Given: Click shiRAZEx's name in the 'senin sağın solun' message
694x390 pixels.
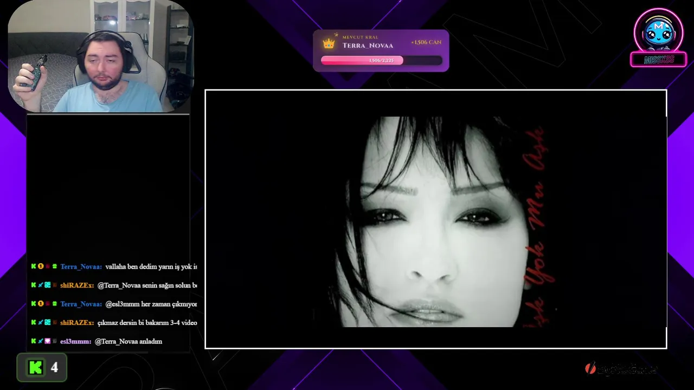Looking at the screenshot, I should pos(77,285).
